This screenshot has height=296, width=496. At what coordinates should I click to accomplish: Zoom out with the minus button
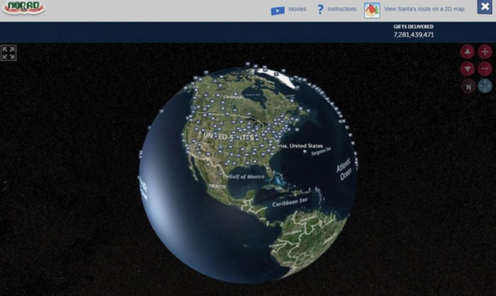coord(485,69)
